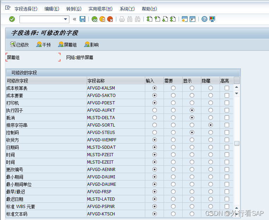This screenshot has height=220, width=269.
Task: Open the 转到(G) menu
Action: (x=74, y=9)
